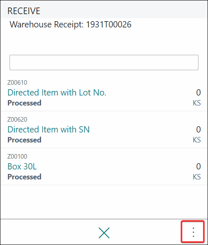Open the three-dot more options menu
208x245 pixels.
pyautogui.click(x=193, y=232)
